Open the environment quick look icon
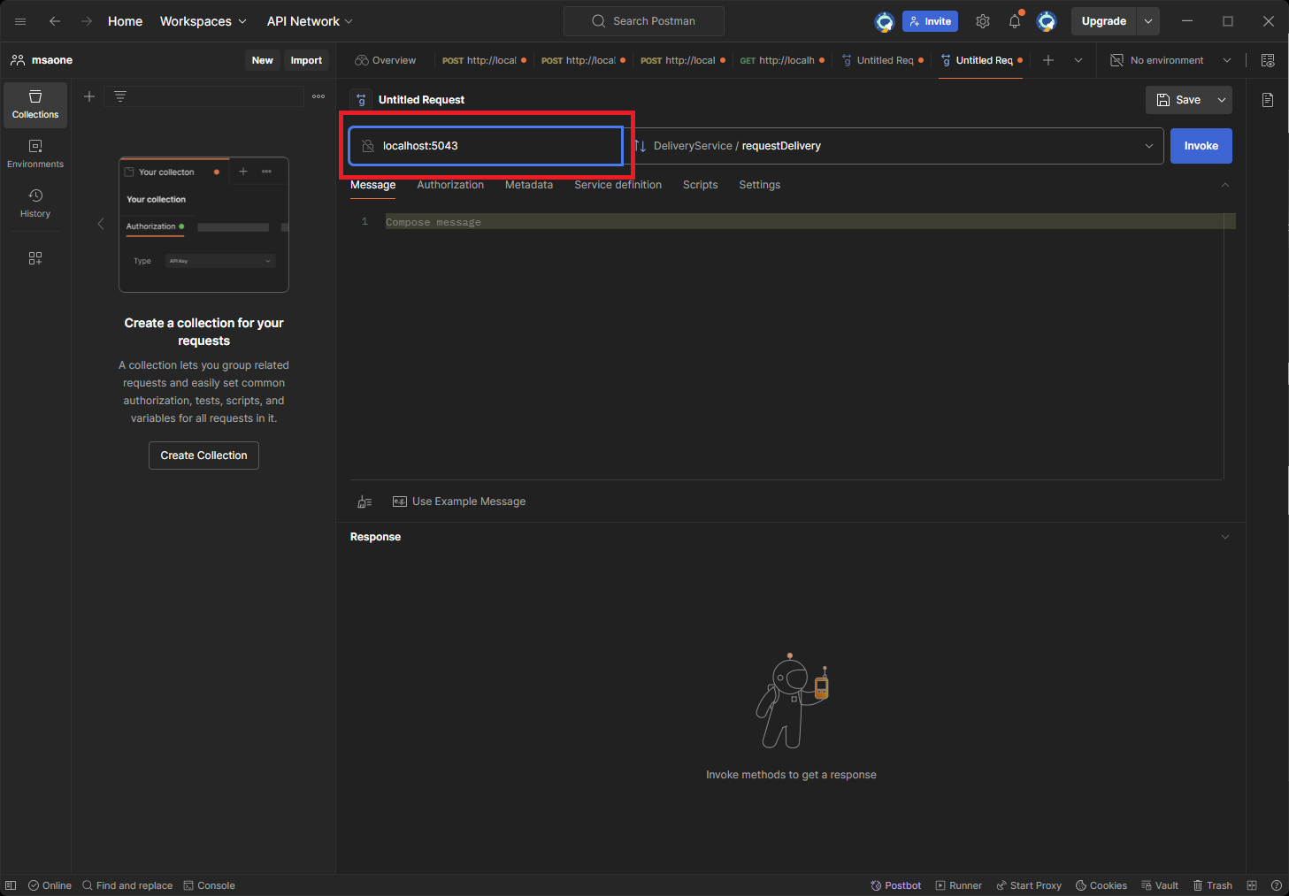The width and height of the screenshot is (1289, 896). 1268,60
